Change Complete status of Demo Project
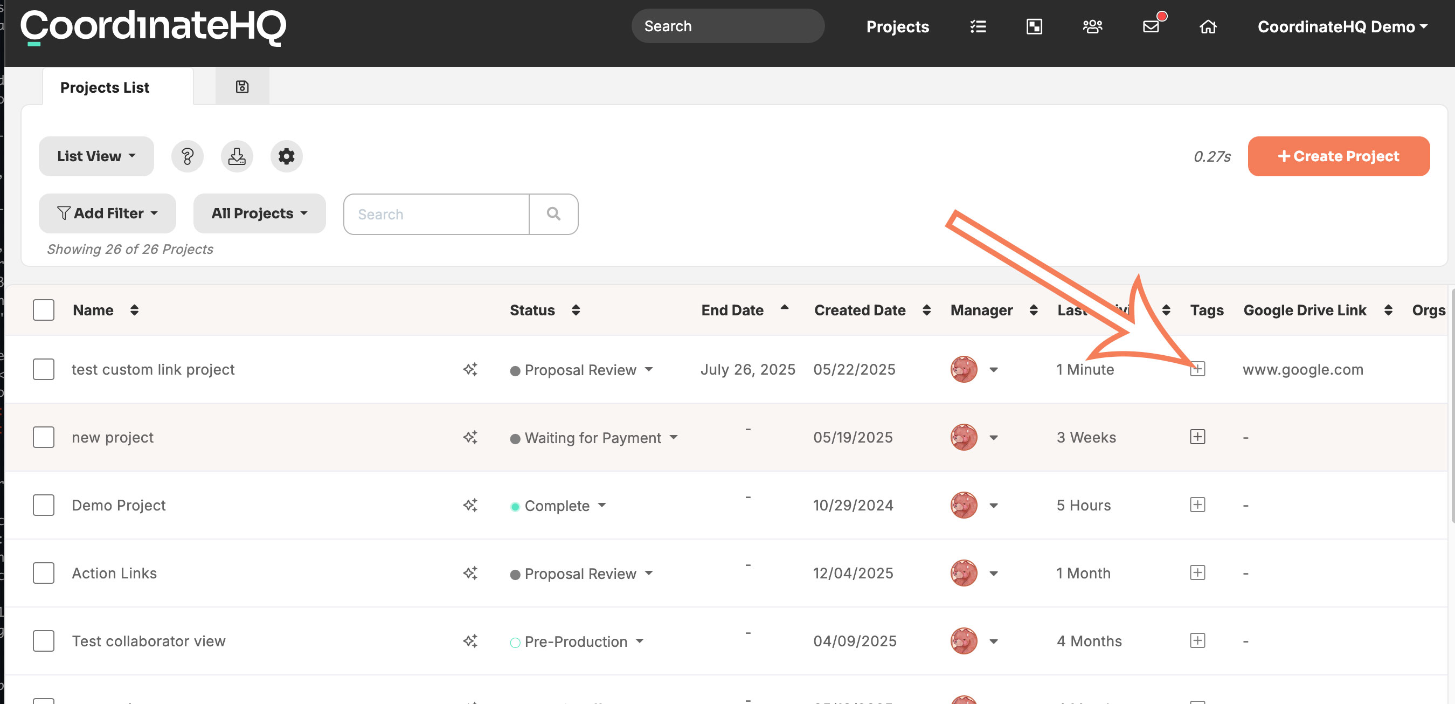 click(558, 506)
